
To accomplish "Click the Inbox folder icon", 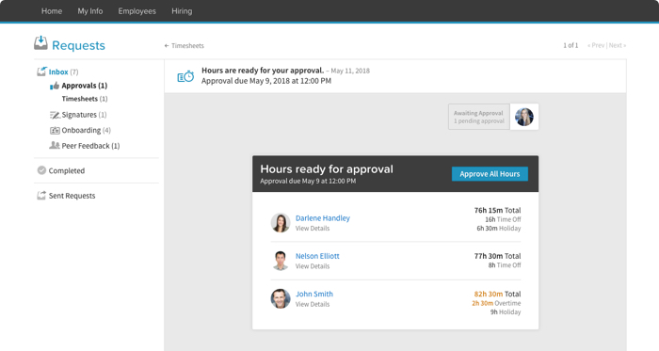I will (x=41, y=72).
